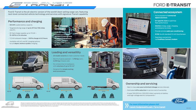Viewport: 196px width, 110px height.
Task: Select the 4.25t weight icon under the panel van
Action: (36, 96)
